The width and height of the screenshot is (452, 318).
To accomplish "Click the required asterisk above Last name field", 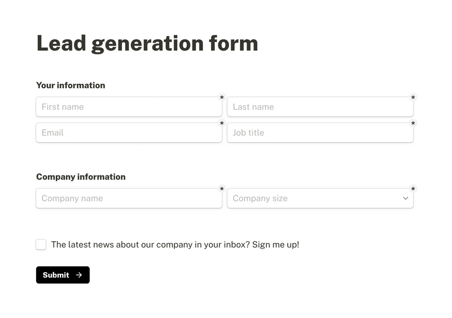I will (413, 97).
